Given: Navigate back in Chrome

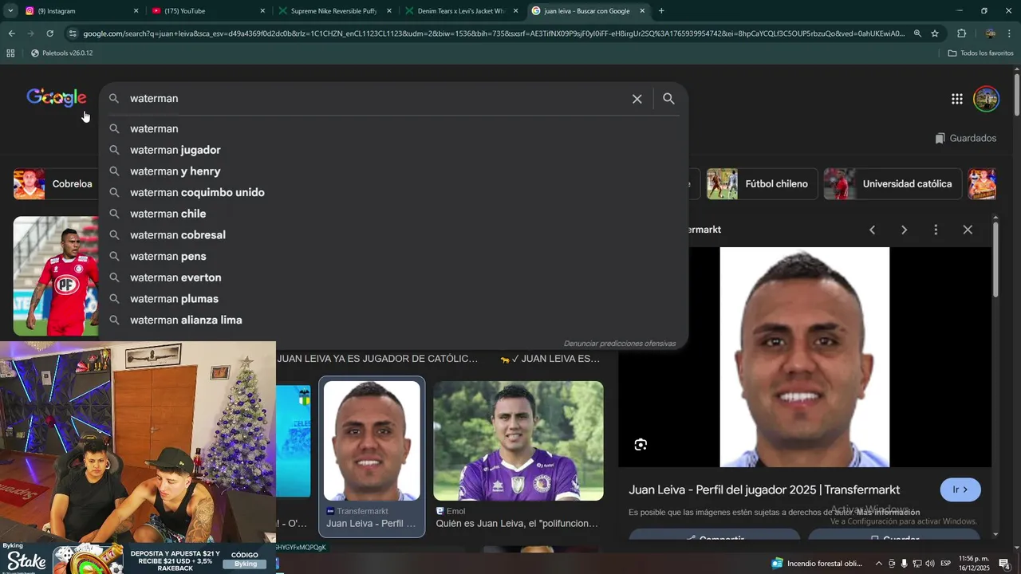Looking at the screenshot, I should point(11,33).
